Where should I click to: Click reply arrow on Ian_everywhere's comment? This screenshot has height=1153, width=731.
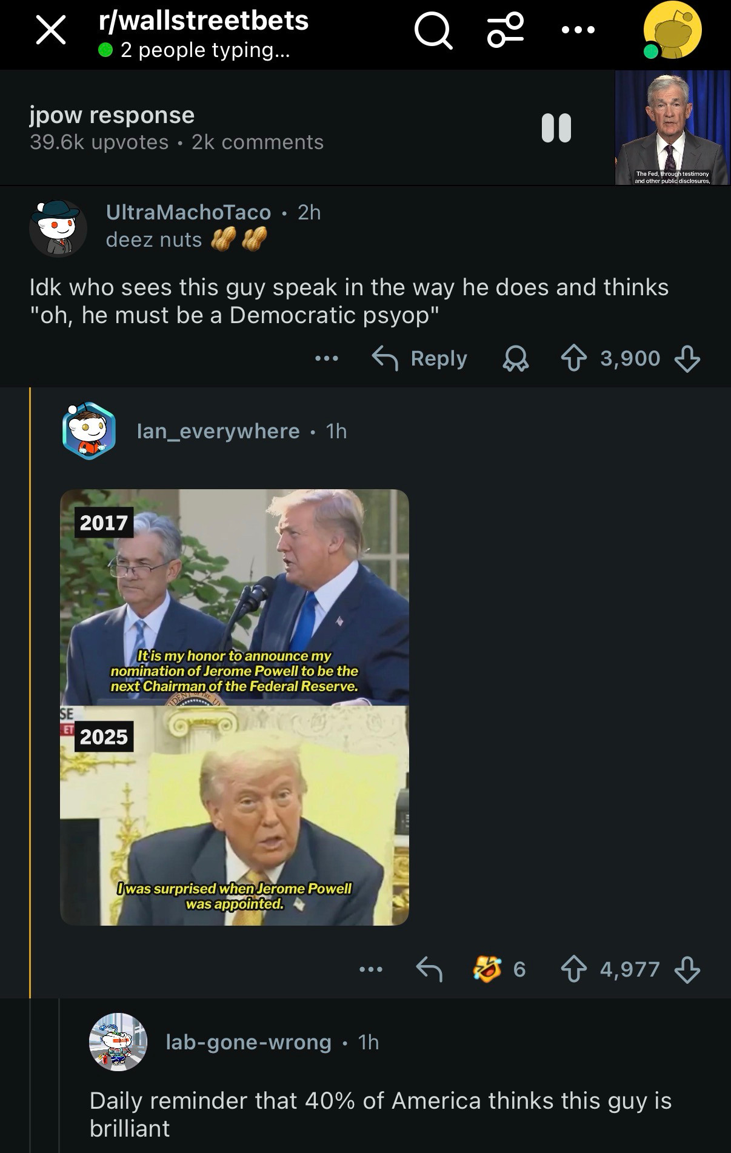429,969
